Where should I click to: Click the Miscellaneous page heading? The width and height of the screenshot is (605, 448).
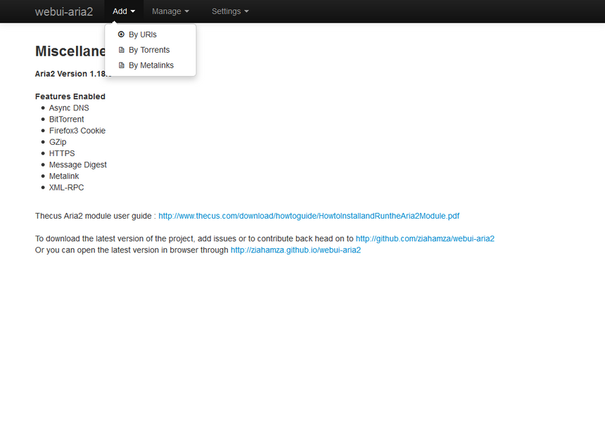point(70,51)
